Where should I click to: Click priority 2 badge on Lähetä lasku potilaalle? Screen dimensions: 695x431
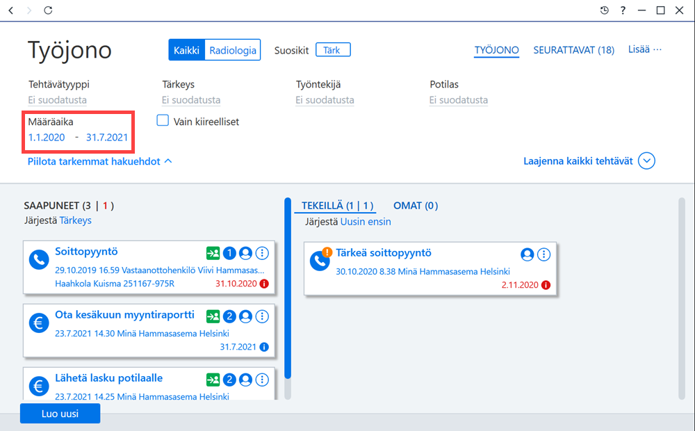(229, 380)
